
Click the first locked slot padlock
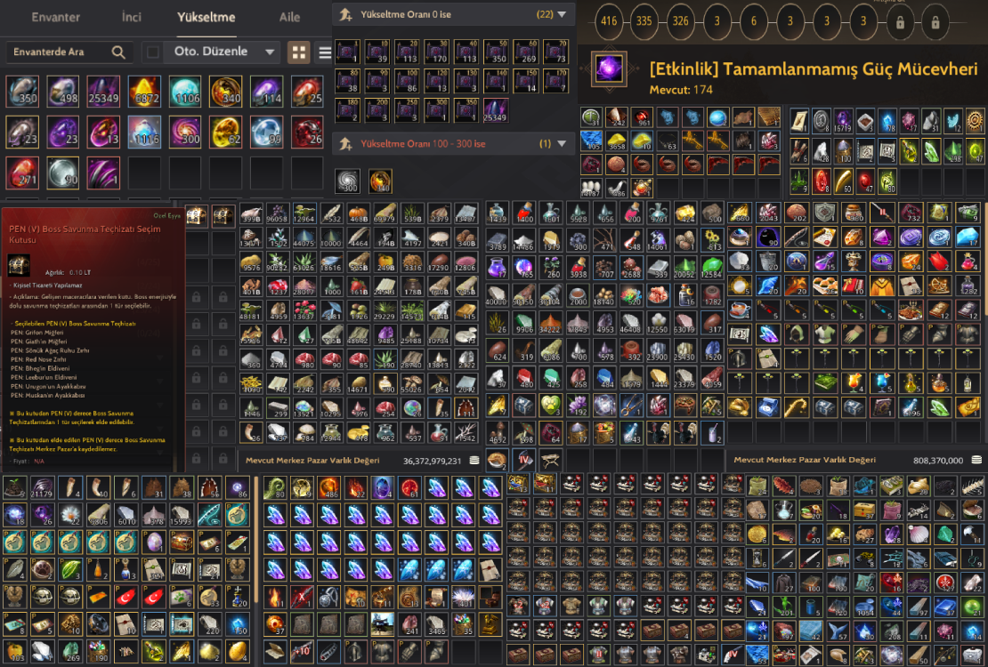pos(900,21)
